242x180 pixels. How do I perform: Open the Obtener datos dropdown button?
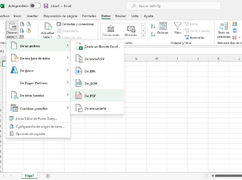tap(12, 30)
